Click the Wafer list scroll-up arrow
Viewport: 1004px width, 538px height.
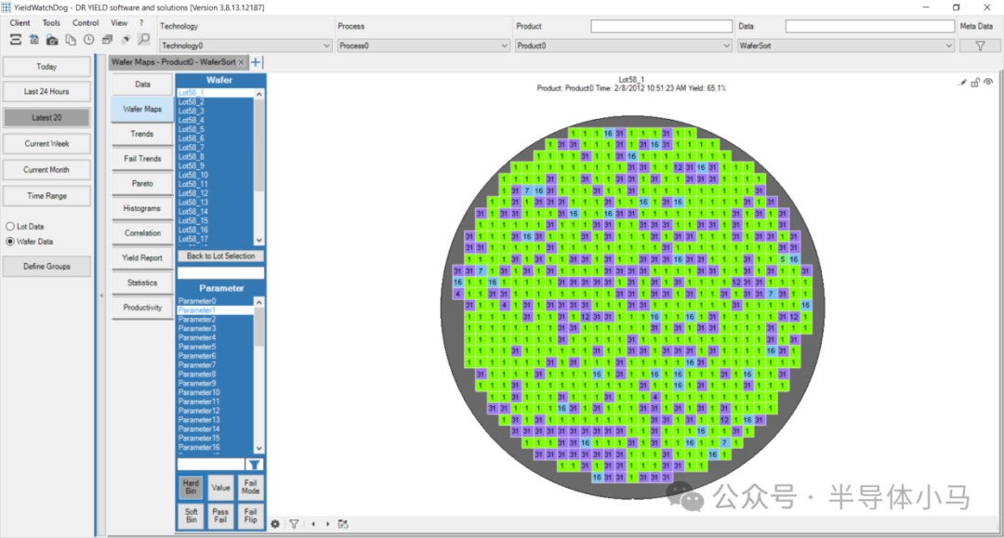(258, 94)
